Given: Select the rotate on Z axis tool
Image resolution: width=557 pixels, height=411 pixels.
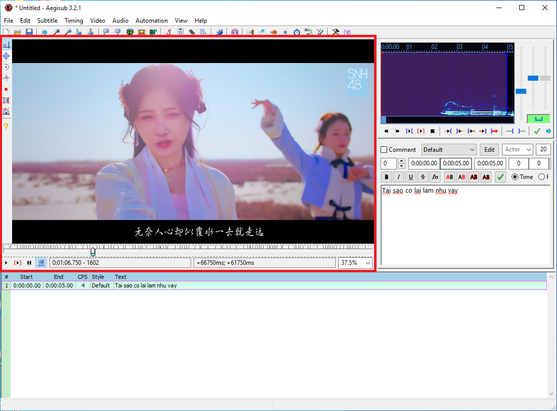Looking at the screenshot, I should click(x=6, y=67).
